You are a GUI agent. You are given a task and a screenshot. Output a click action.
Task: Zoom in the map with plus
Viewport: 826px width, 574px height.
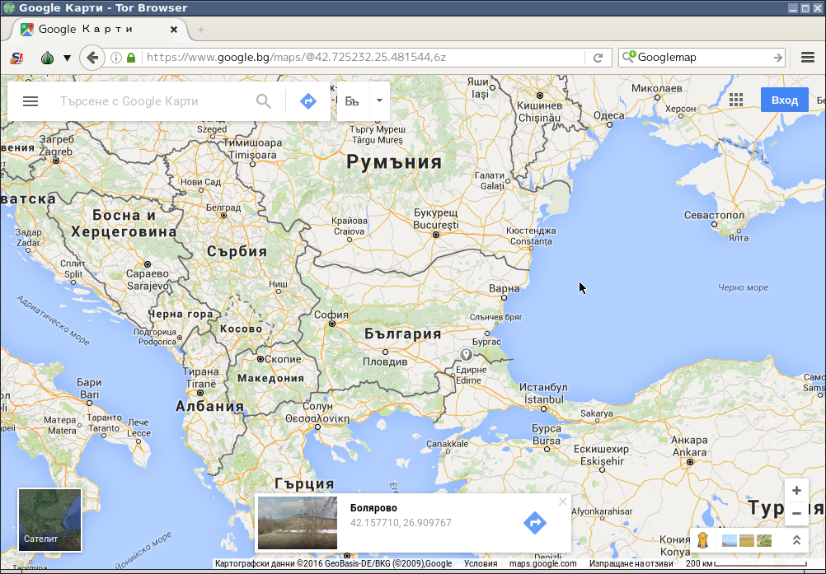[x=796, y=491]
